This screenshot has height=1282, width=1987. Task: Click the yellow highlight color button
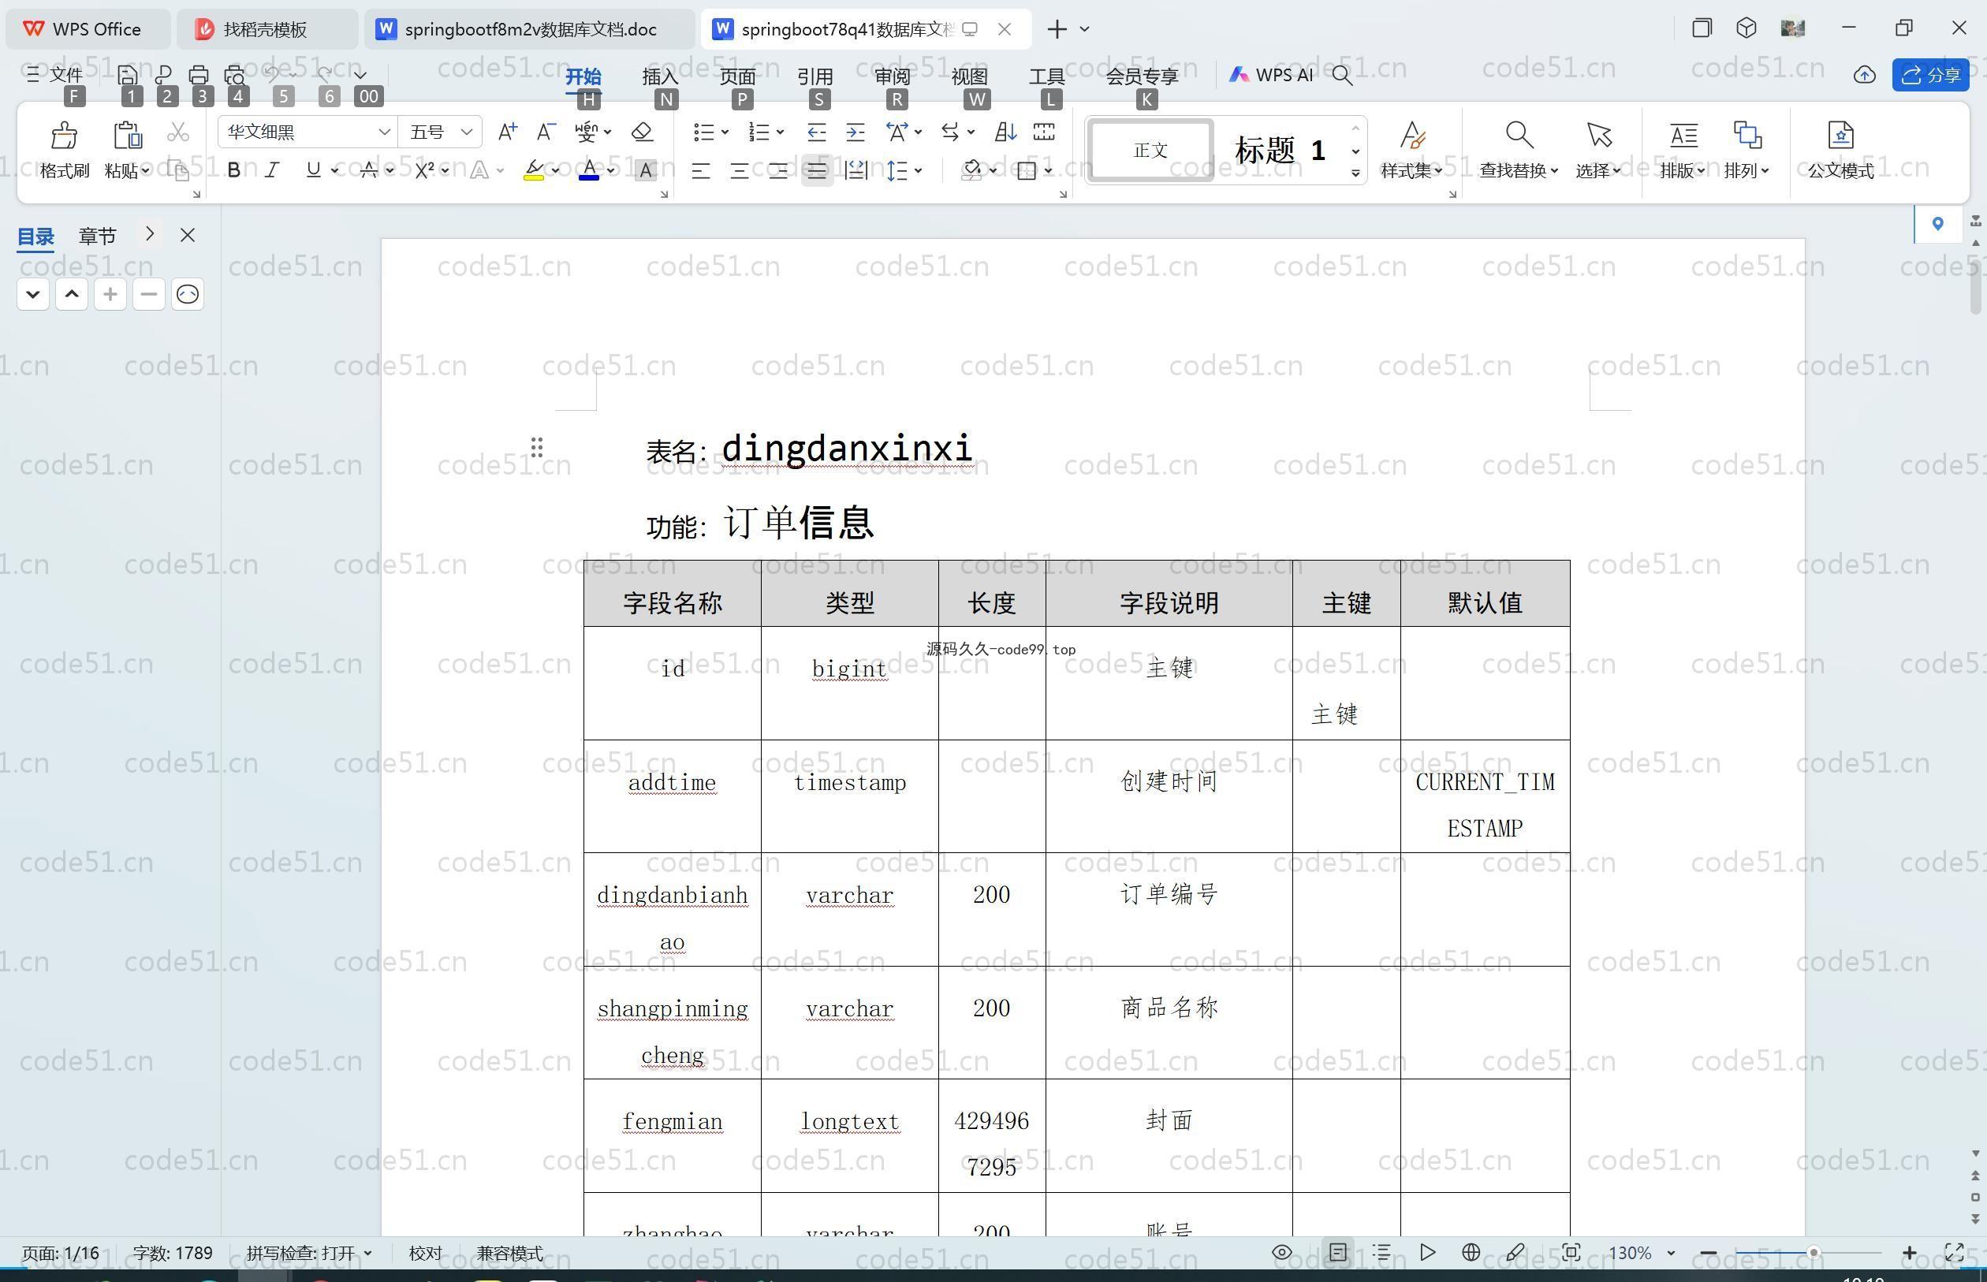(x=535, y=170)
